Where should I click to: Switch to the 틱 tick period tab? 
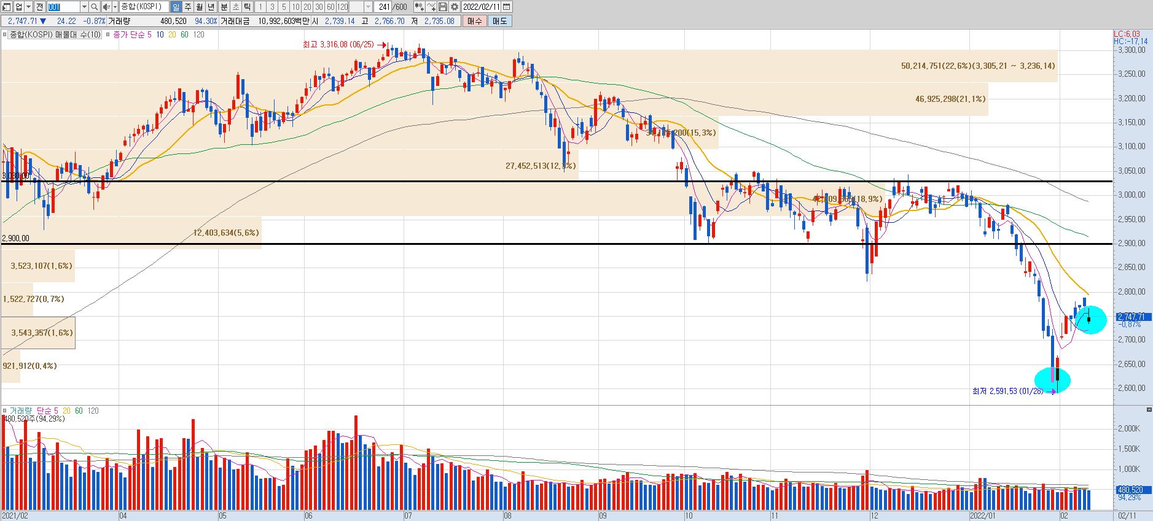click(247, 7)
